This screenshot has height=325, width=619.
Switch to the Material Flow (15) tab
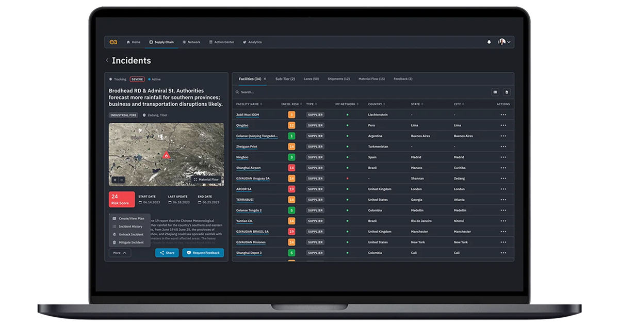(x=372, y=79)
